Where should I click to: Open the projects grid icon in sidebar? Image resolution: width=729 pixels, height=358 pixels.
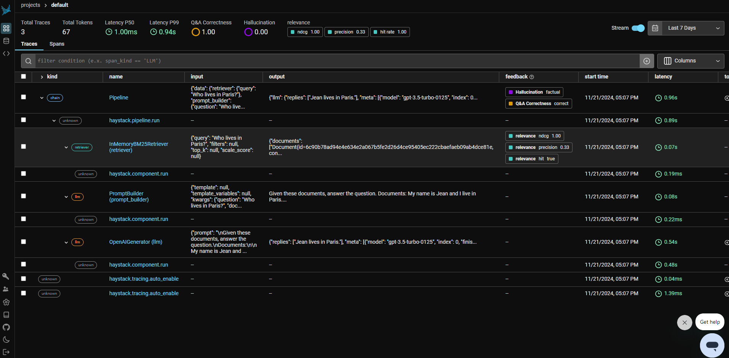pyautogui.click(x=6, y=28)
